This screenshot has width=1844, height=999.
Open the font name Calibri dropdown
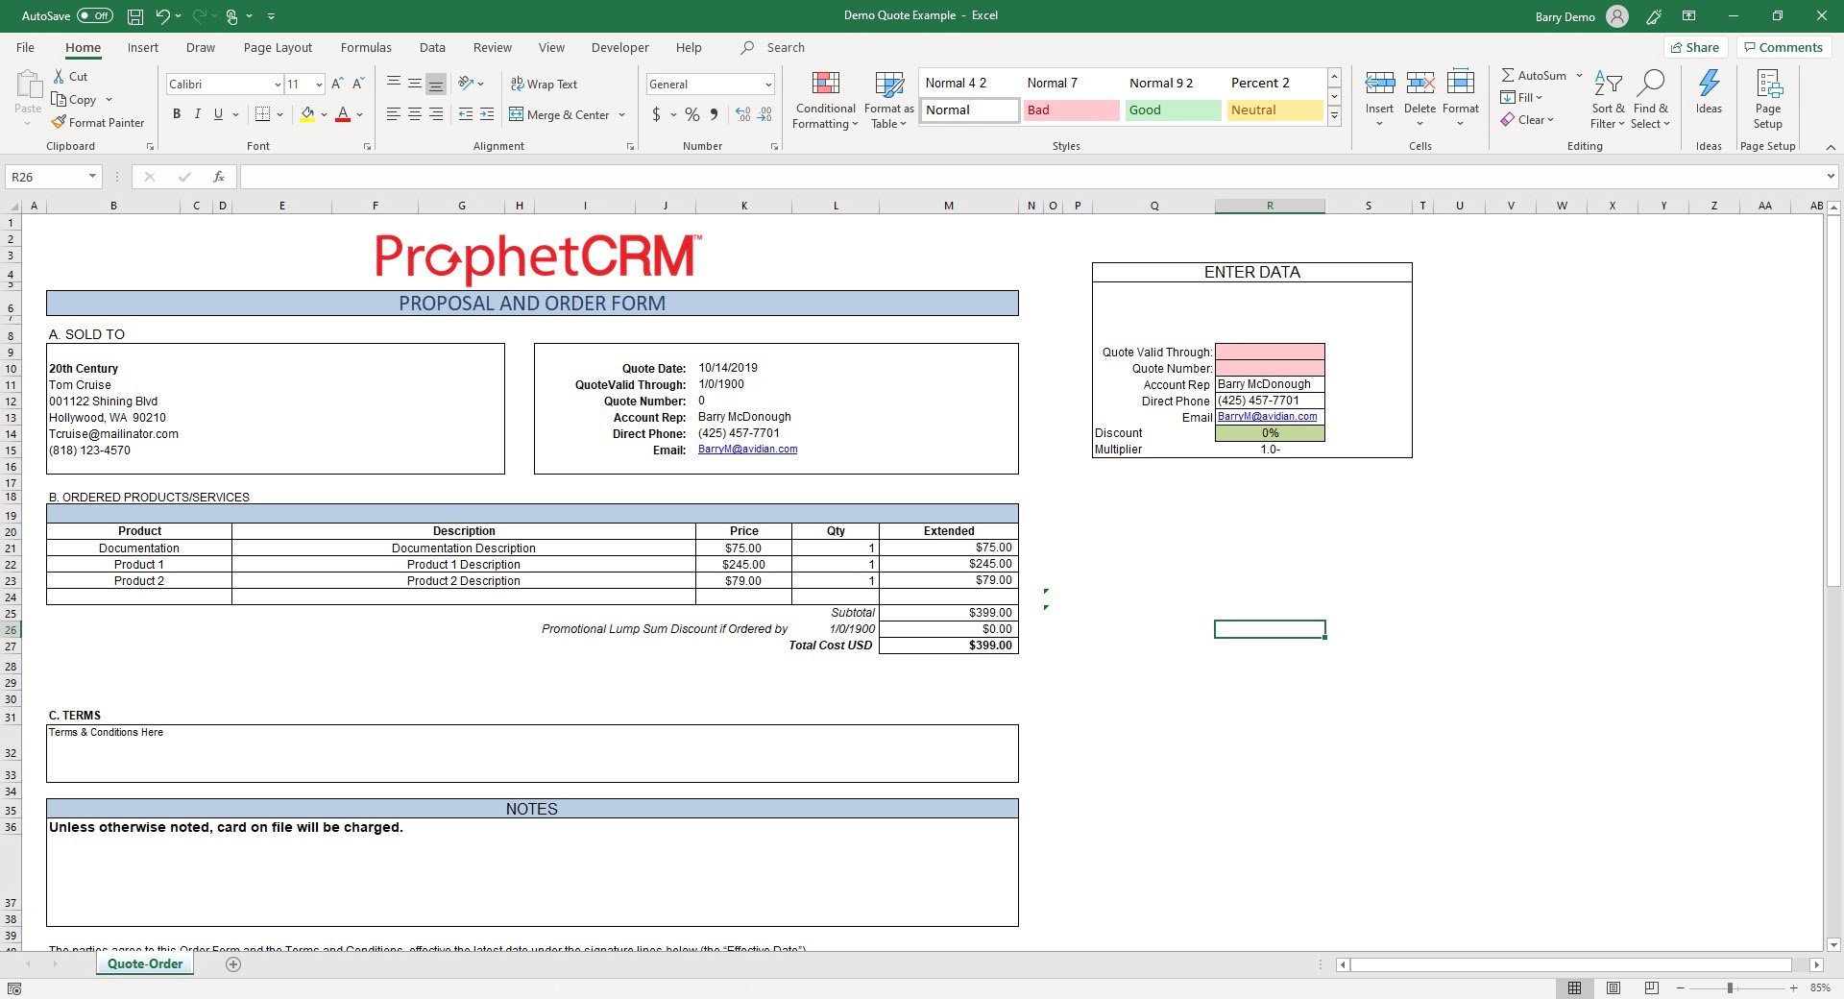(278, 85)
